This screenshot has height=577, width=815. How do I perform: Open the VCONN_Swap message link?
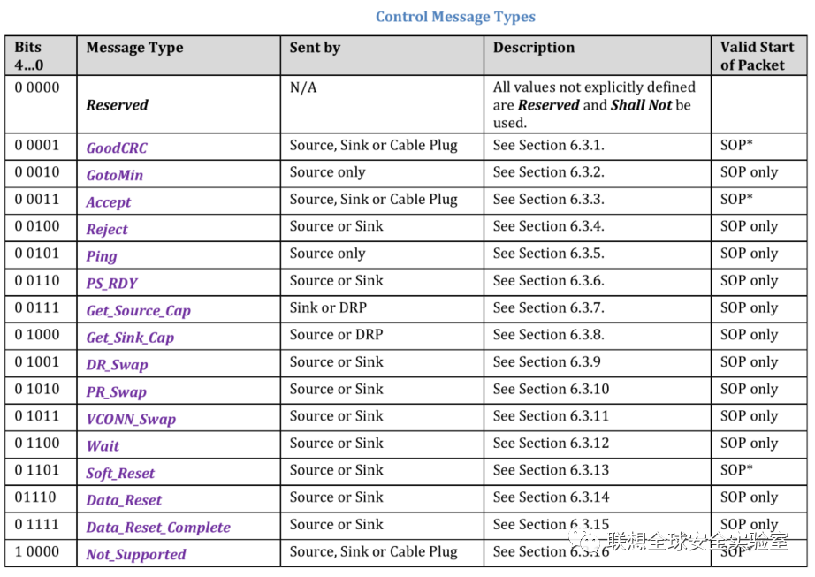(x=131, y=419)
